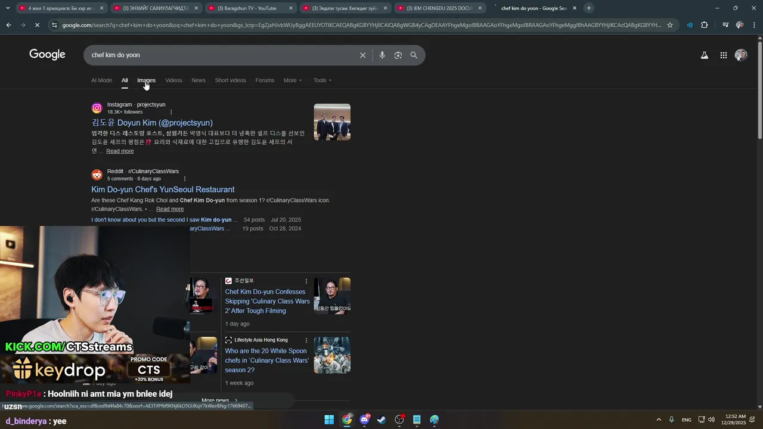Viewport: 763px width, 429px height.
Task: Open 'Who are the 20 White Spoon chefs' article
Action: 267,360
